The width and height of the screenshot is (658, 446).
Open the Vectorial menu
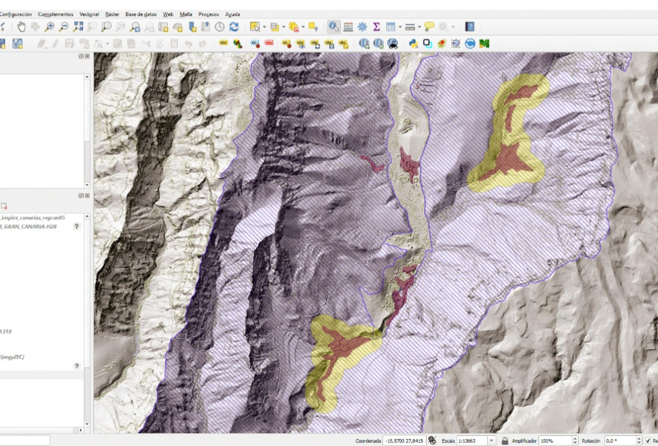89,14
